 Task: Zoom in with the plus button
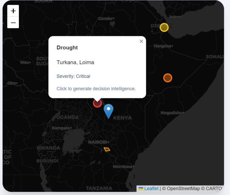click(x=13, y=11)
